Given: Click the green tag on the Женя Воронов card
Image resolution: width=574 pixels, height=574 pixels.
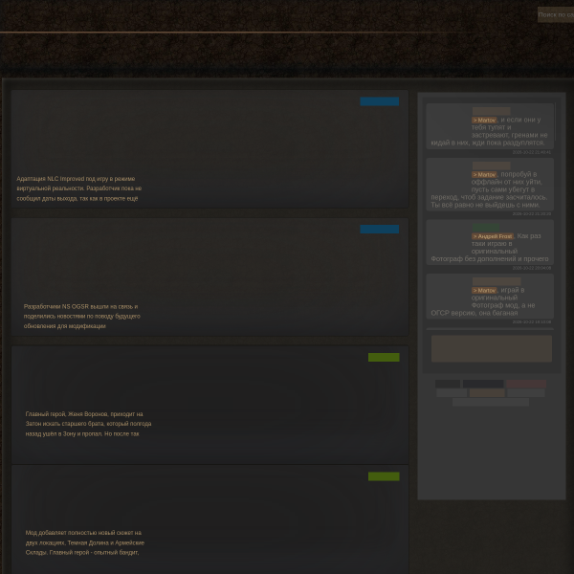Looking at the screenshot, I should coord(384,357).
